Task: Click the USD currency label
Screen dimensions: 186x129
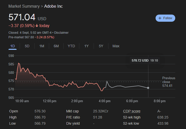Action: [x=42, y=19]
